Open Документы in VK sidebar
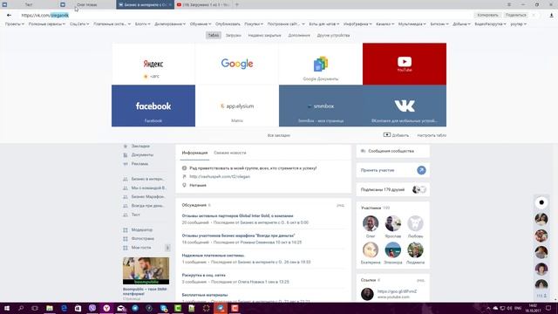This screenshot has width=558, height=314. pos(142,155)
